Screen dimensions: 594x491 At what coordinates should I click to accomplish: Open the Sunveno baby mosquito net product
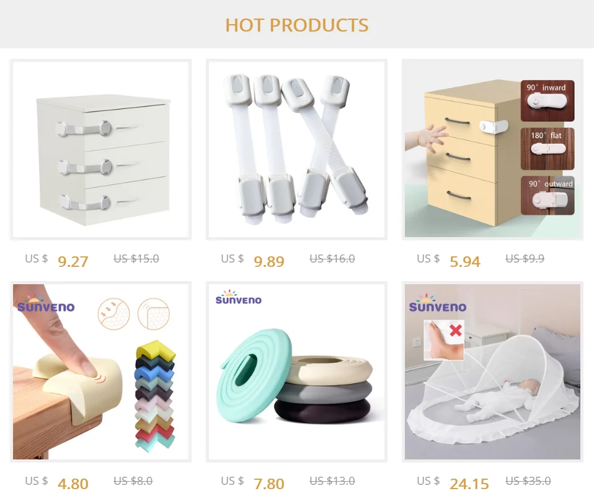(492, 372)
